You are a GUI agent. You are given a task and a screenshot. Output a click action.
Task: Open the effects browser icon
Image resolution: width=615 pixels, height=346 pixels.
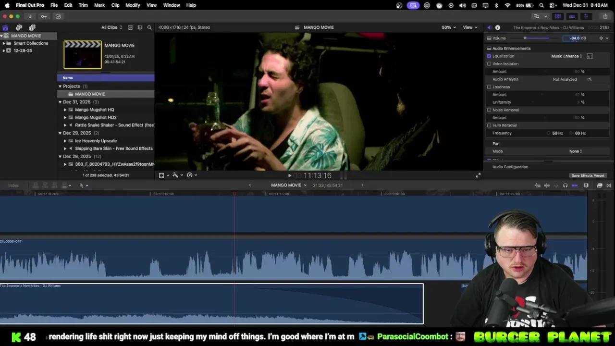(x=600, y=185)
